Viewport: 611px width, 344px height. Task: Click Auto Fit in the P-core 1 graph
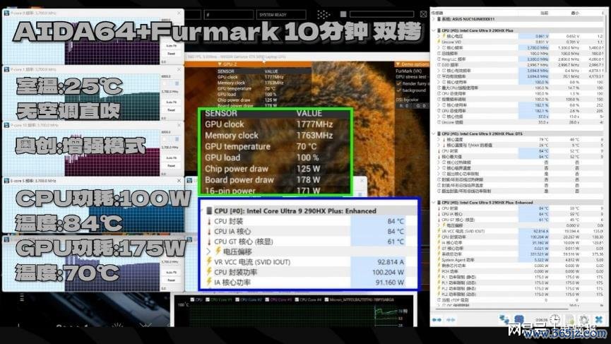coord(171,102)
